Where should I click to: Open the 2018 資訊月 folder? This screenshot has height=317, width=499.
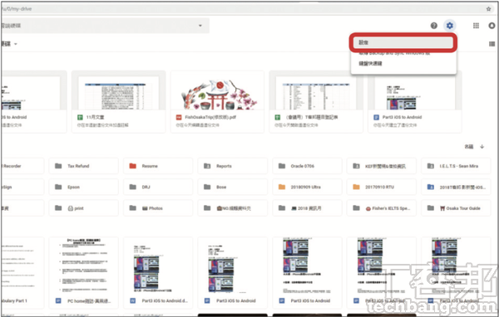tap(307, 208)
